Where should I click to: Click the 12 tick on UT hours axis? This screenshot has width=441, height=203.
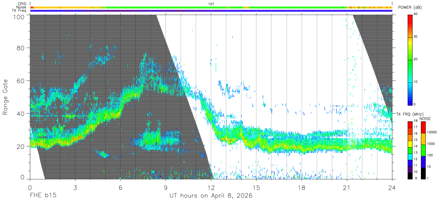[x=211, y=188]
